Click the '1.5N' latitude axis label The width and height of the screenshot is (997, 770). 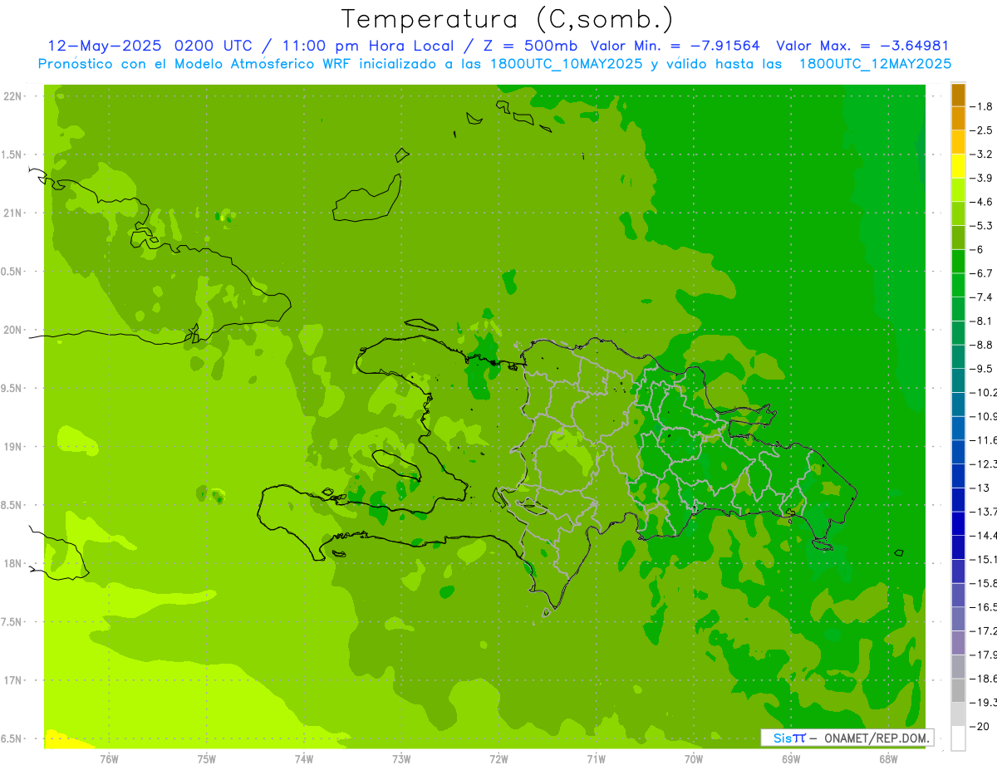click(11, 154)
